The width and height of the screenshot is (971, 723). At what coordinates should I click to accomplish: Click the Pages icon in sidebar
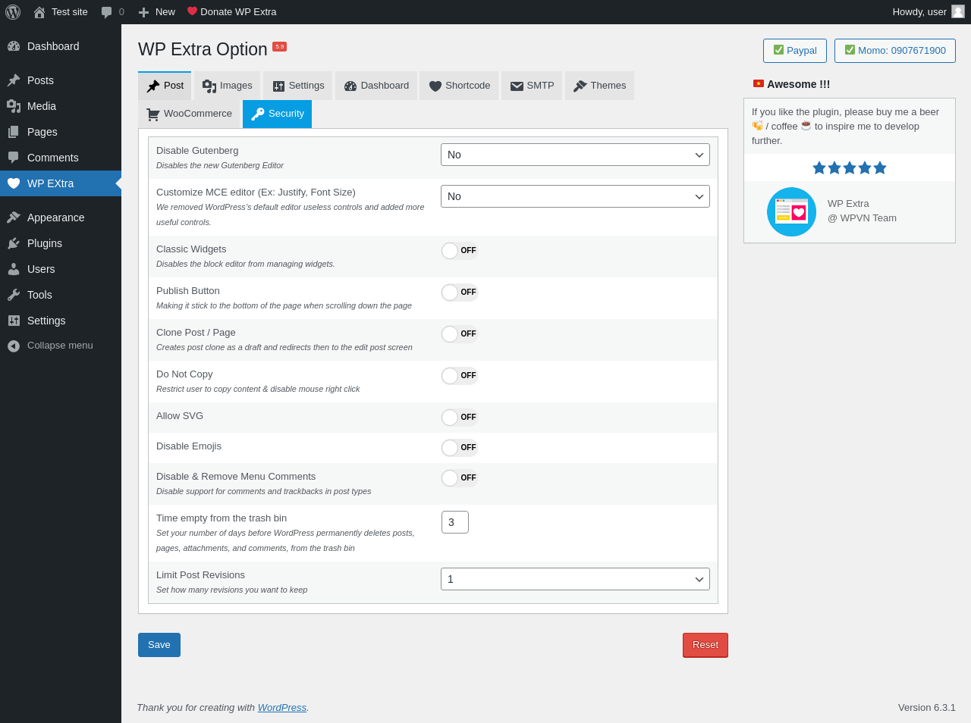[14, 132]
